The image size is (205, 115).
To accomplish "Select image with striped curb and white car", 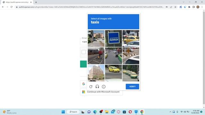I will (x=131, y=56).
